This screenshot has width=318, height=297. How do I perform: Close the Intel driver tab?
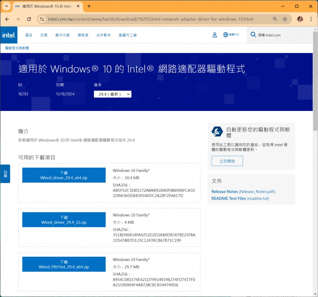point(78,6)
